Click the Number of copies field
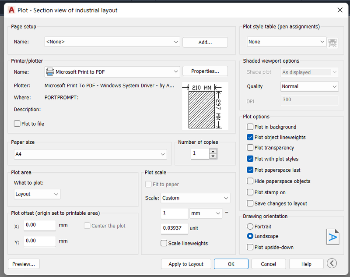Screen dimensions: 350x277 (x=200, y=153)
